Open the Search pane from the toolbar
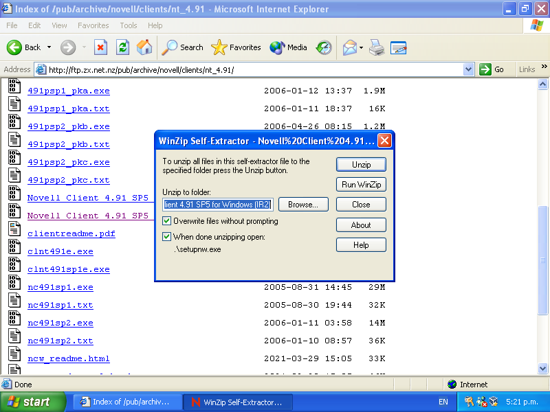The height and width of the screenshot is (412, 550). 182,47
